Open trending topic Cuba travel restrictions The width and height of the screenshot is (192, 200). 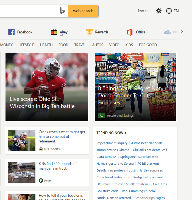click(113, 177)
